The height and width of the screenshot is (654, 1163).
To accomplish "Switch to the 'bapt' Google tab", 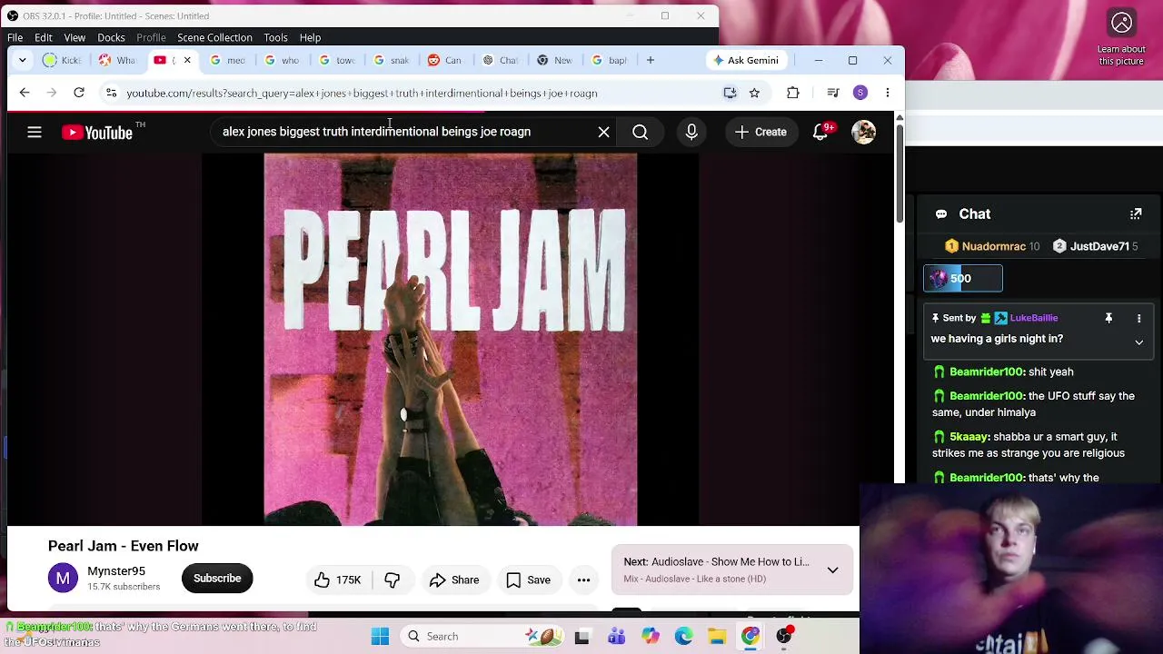I will click(x=609, y=60).
